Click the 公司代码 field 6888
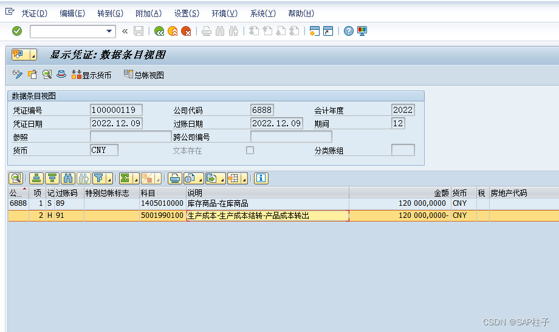 coord(262,110)
